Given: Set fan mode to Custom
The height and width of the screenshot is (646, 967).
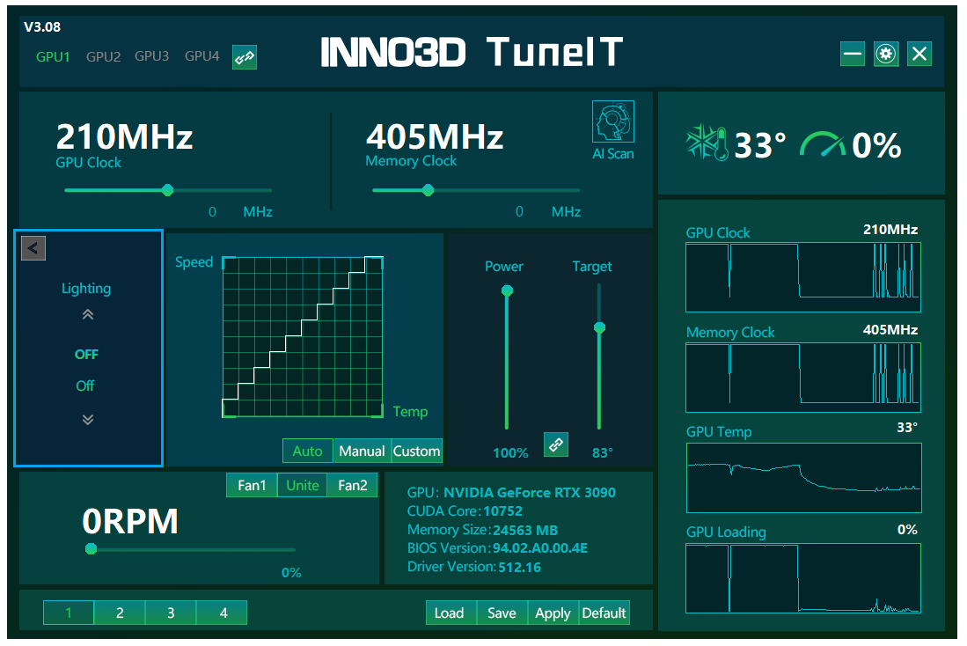Looking at the screenshot, I should tap(416, 451).
